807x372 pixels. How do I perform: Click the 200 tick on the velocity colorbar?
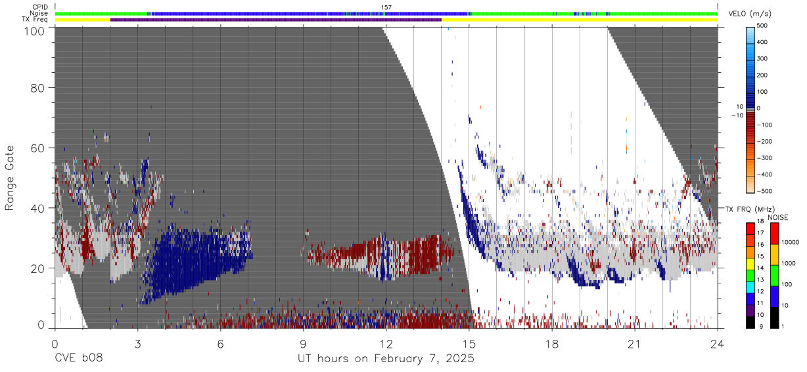pos(764,75)
